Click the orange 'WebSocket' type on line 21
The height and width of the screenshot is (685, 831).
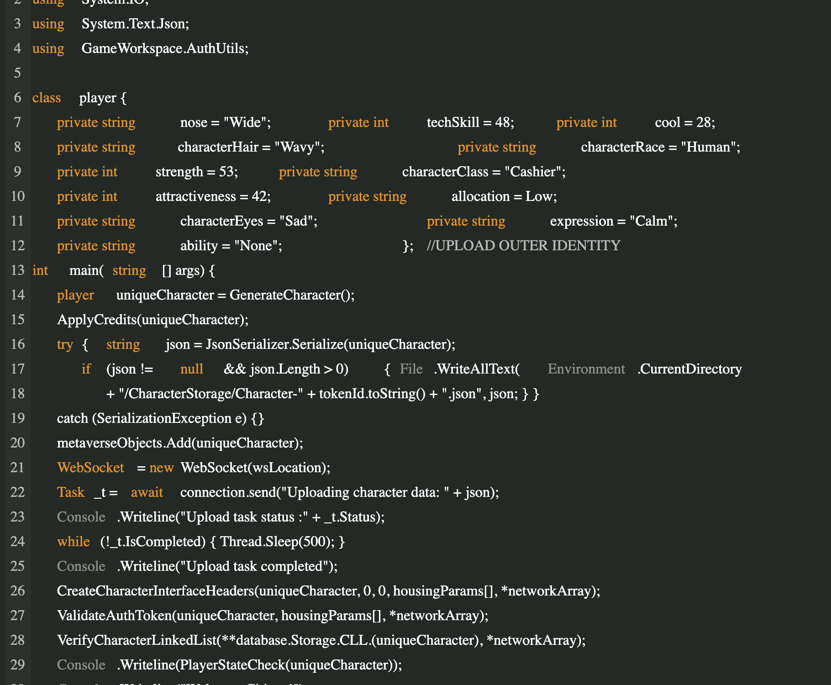[90, 467]
